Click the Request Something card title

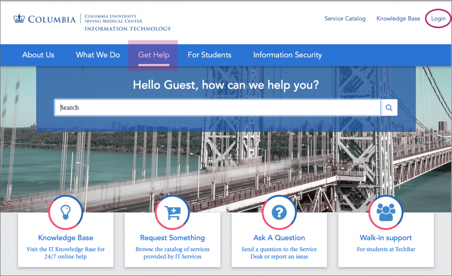pyautogui.click(x=173, y=238)
